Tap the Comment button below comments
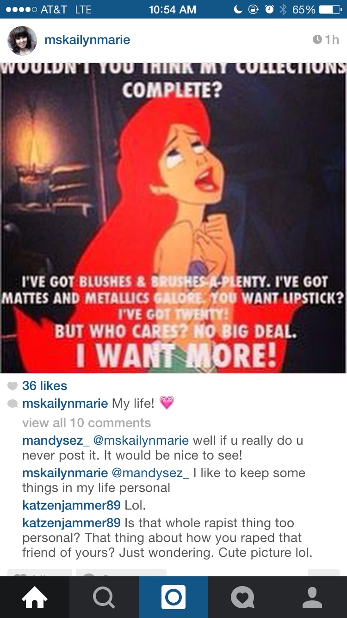Screen dimensions: 347x618 click(x=121, y=573)
